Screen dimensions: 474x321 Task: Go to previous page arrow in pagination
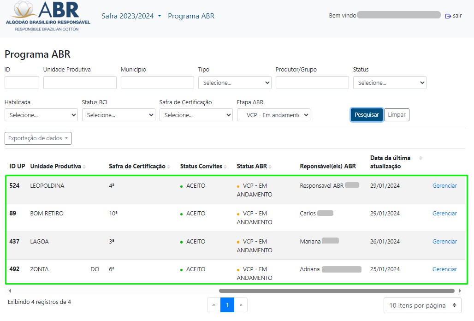coord(213,305)
